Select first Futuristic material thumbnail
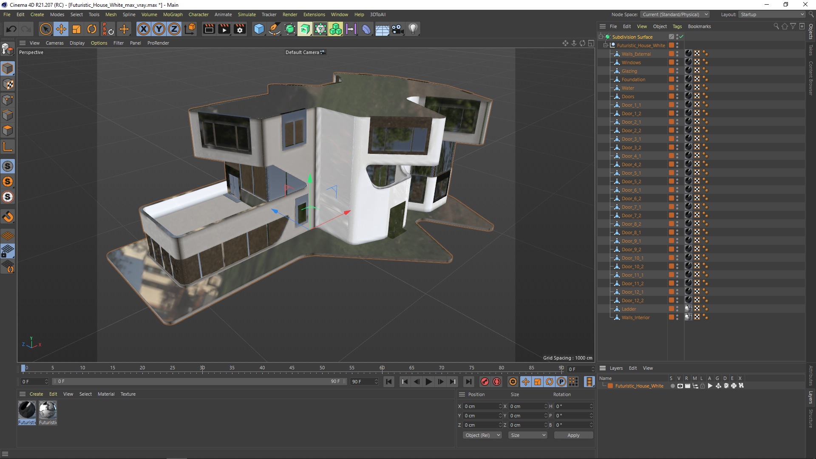This screenshot has width=816, height=459. tap(27, 410)
